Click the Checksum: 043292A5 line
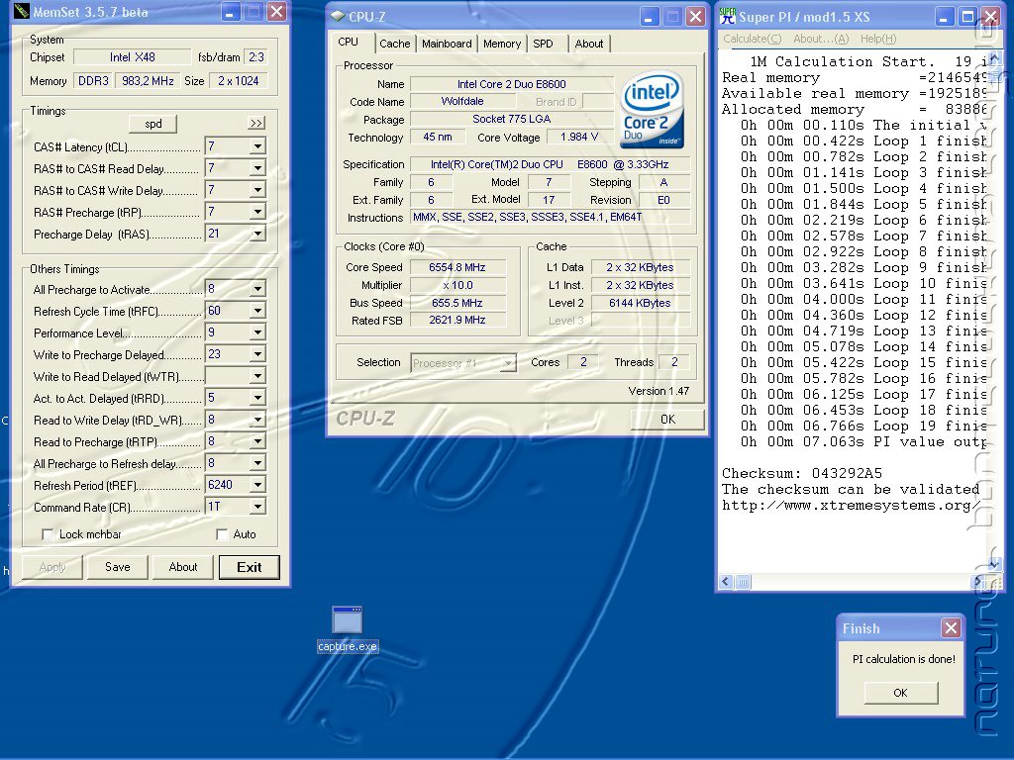The image size is (1014, 760). (801, 473)
